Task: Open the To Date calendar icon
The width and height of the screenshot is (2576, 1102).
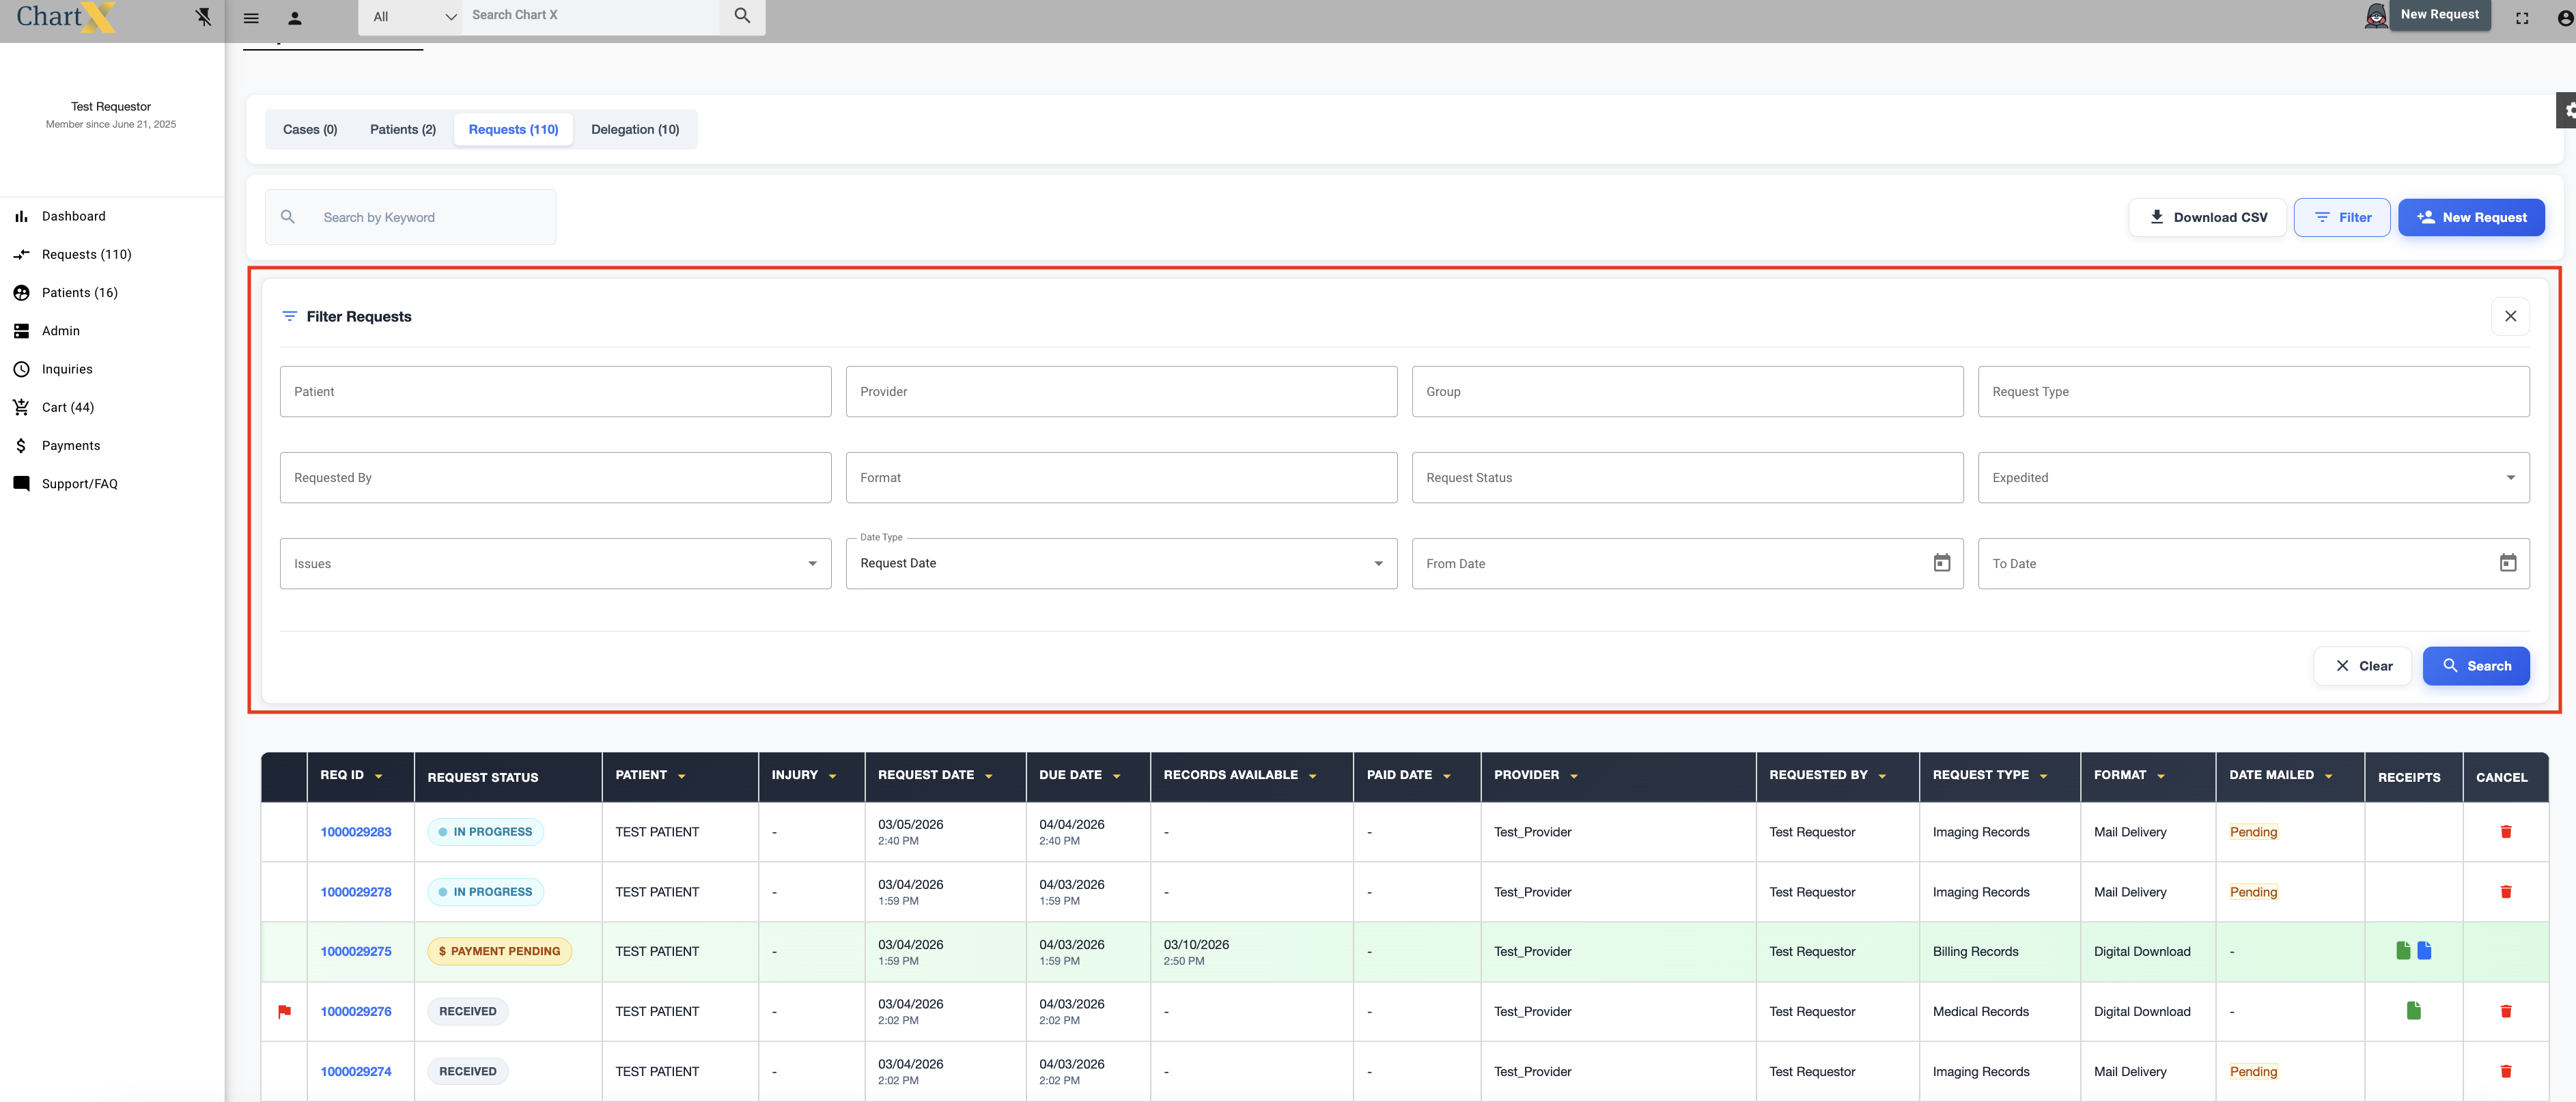Action: pos(2507,563)
